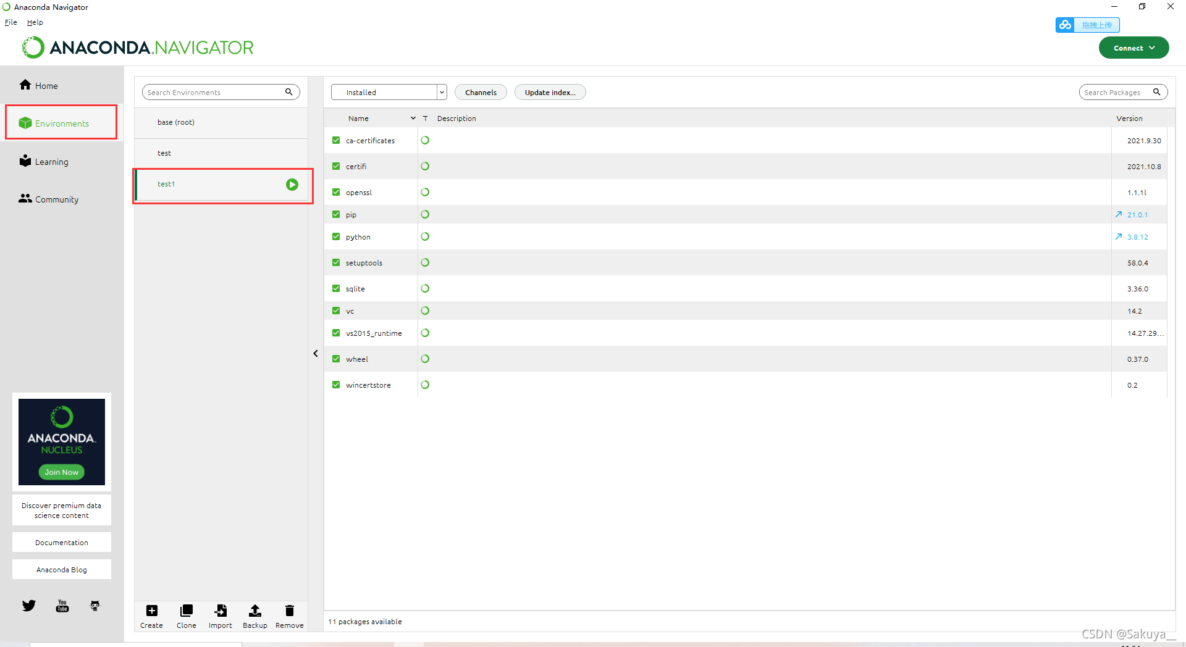Click the wheel package name
Image resolution: width=1186 pixels, height=647 pixels.
(357, 359)
